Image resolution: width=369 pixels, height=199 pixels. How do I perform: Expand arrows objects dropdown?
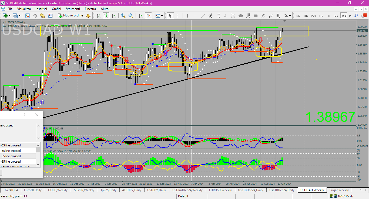point(290,16)
